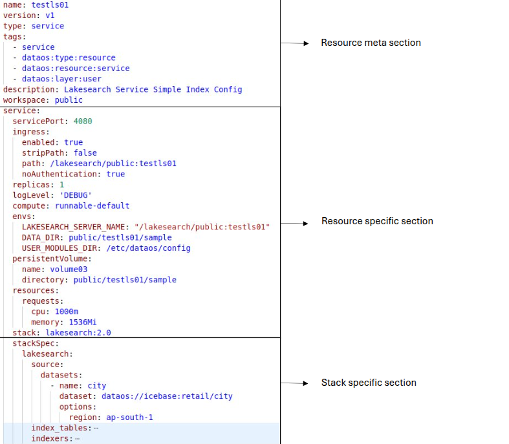Viewport: 509px width, 444px height.
Task: Select the volume name 'volume03'
Action: point(69,270)
